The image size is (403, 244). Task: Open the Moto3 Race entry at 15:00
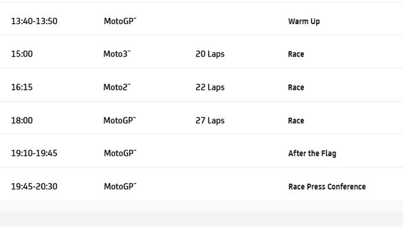click(296, 54)
